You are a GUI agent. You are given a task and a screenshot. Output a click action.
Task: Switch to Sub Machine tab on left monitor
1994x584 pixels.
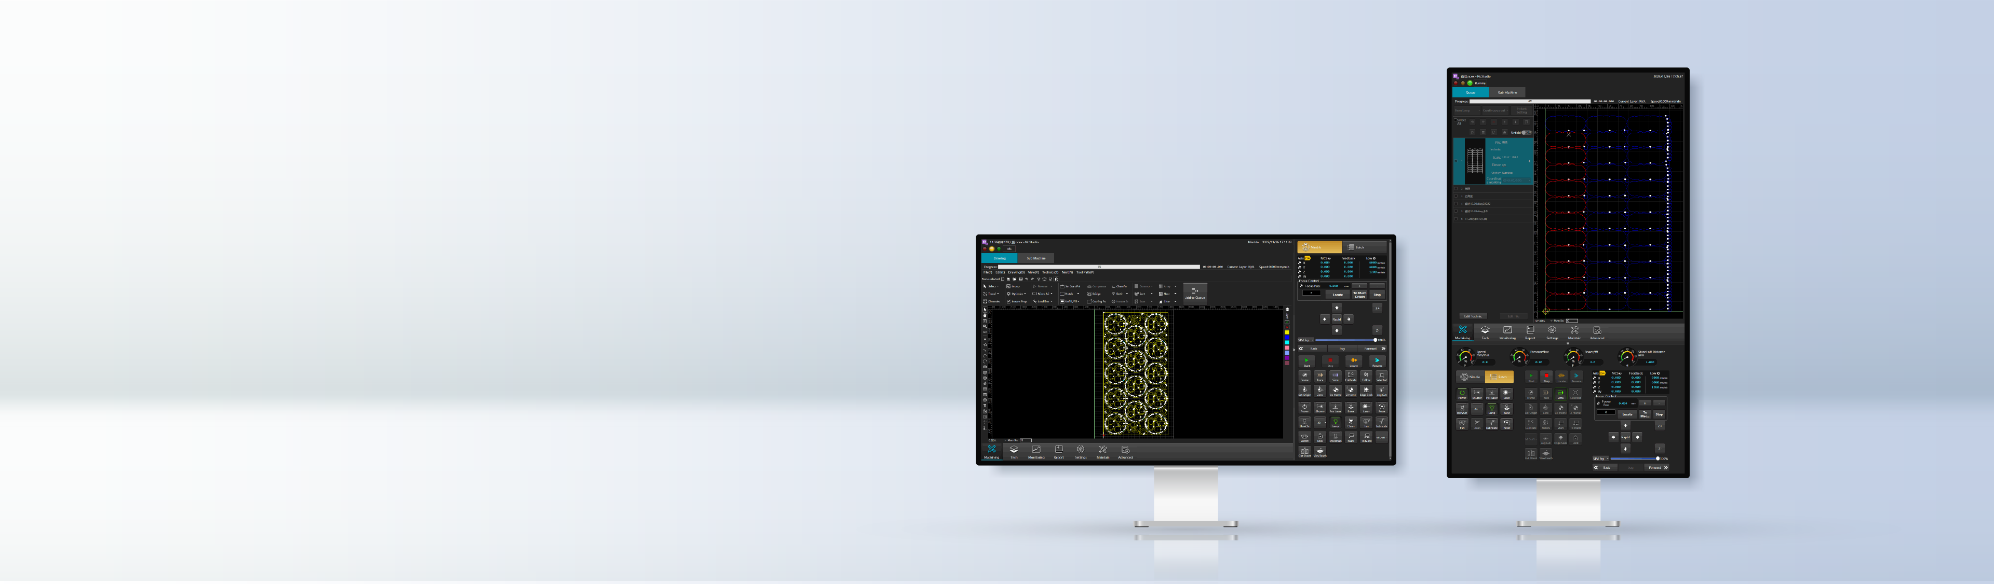[1036, 258]
